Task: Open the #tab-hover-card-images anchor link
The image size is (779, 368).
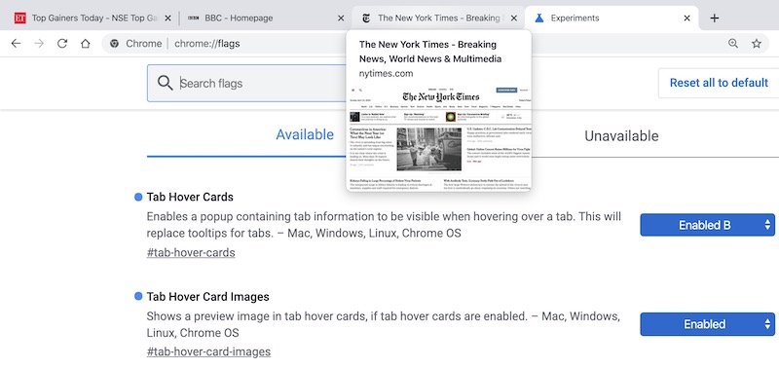Action: coord(208,352)
